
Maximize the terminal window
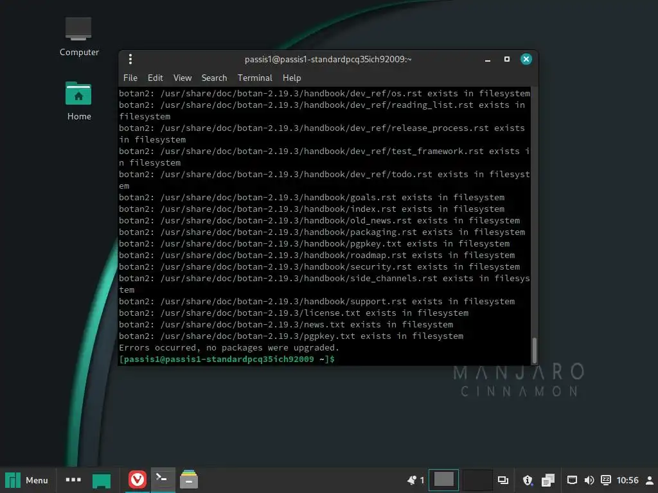pyautogui.click(x=507, y=59)
